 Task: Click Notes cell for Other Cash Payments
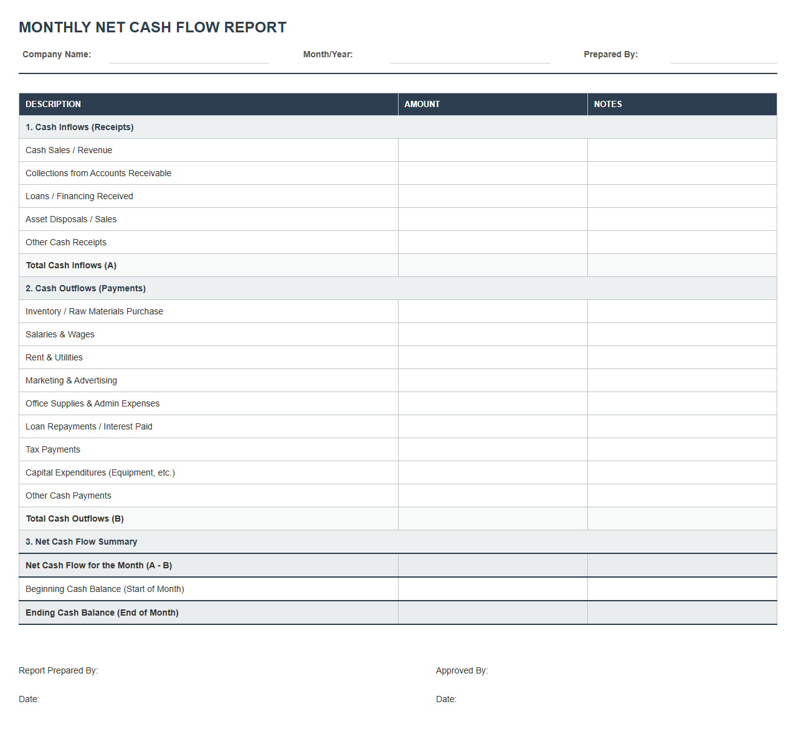tap(682, 495)
